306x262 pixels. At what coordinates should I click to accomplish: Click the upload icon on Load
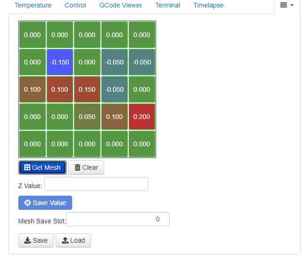pyautogui.click(x=65, y=240)
